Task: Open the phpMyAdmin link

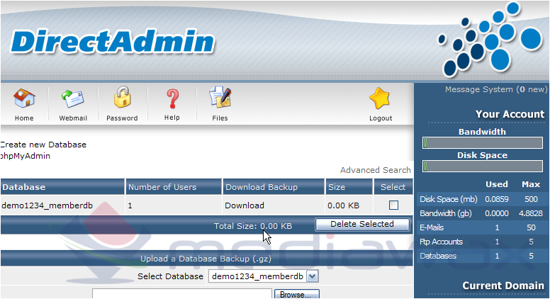Action: [x=25, y=156]
